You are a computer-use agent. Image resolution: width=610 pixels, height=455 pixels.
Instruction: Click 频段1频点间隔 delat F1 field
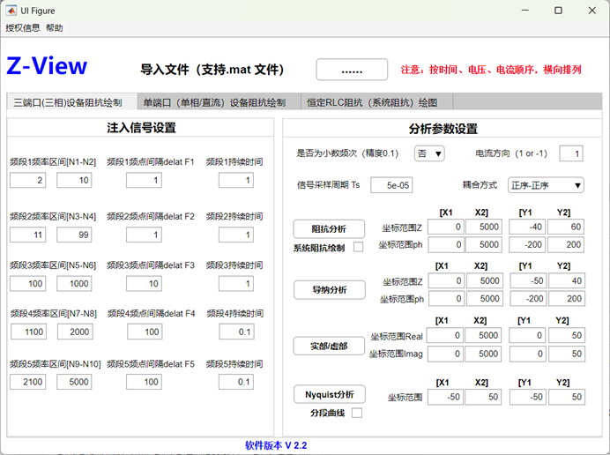pyautogui.click(x=144, y=180)
